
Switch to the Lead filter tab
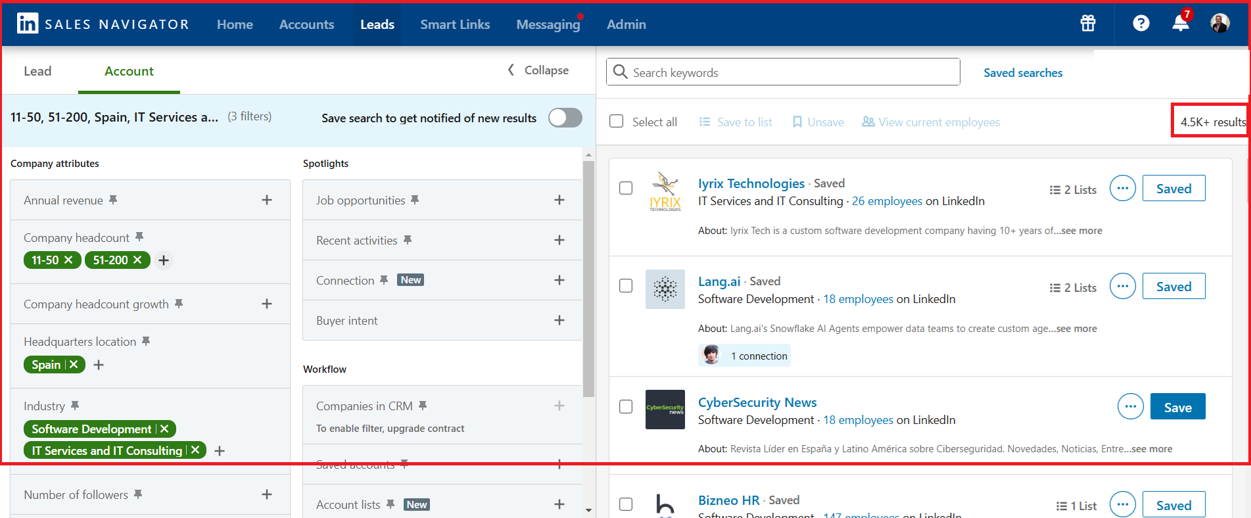click(x=37, y=71)
